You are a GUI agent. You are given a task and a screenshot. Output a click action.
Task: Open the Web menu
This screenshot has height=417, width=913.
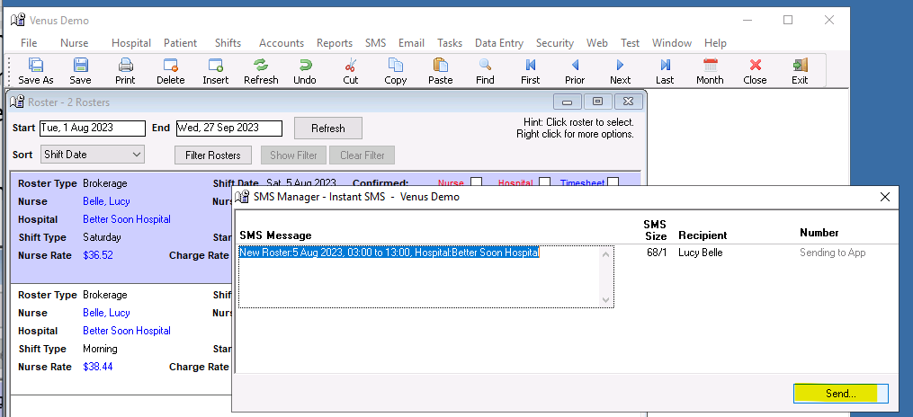(597, 43)
